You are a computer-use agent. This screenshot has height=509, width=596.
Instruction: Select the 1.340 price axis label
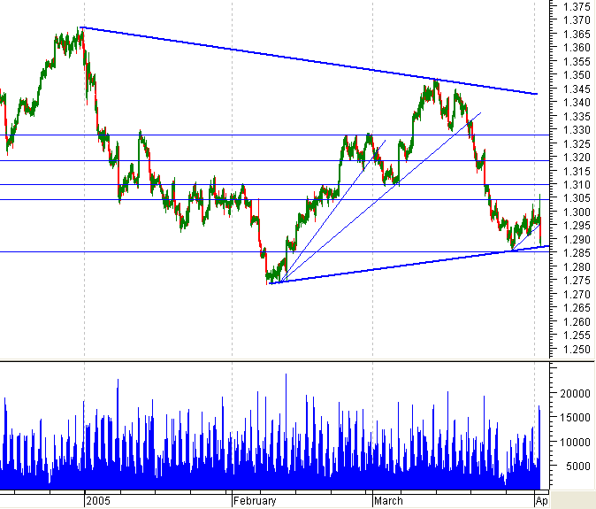(x=577, y=102)
